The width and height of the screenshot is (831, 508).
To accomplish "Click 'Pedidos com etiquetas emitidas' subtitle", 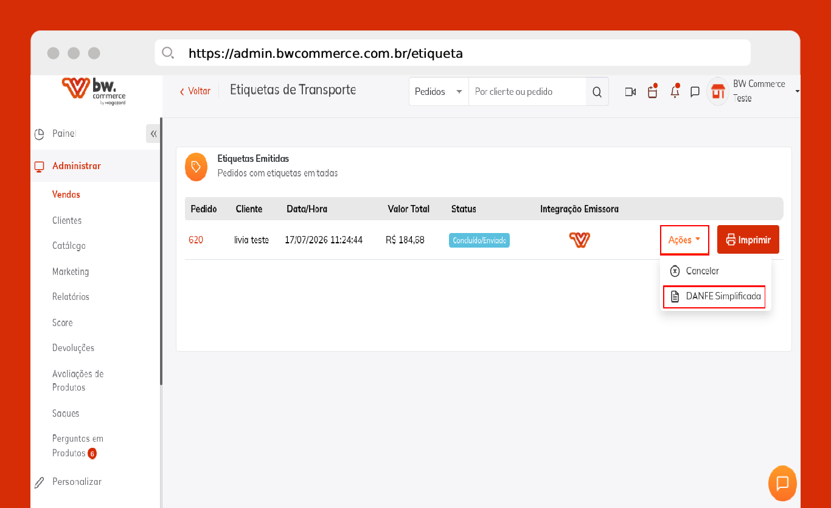I will 277,173.
